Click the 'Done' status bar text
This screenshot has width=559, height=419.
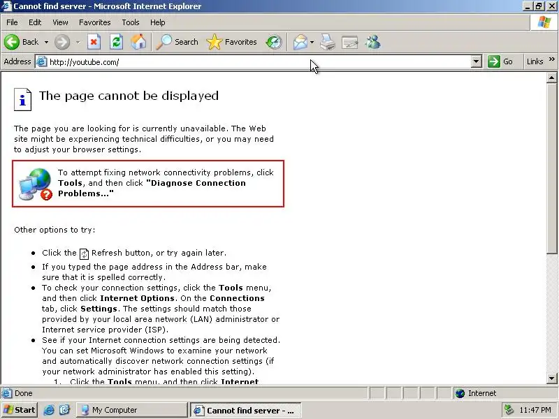[24, 393]
